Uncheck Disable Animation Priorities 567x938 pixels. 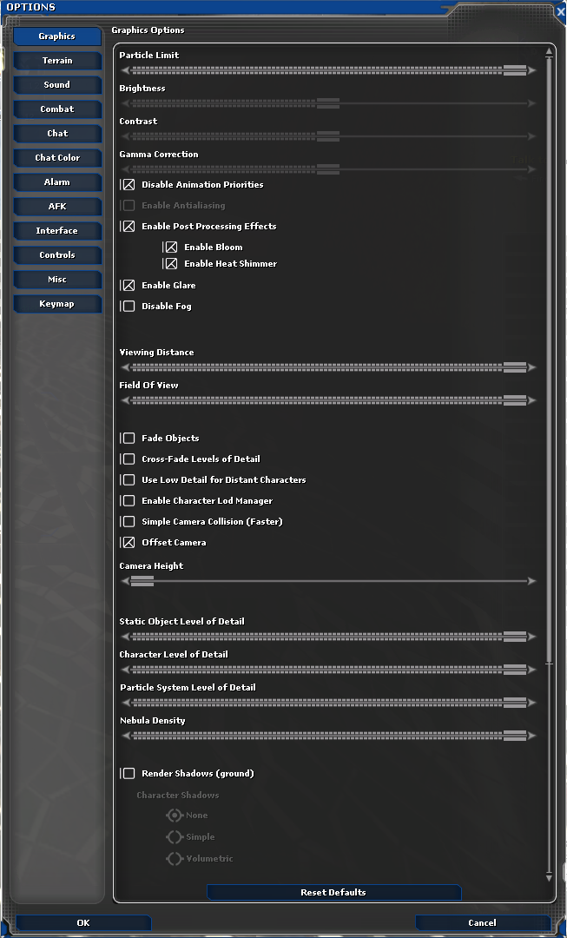[129, 185]
